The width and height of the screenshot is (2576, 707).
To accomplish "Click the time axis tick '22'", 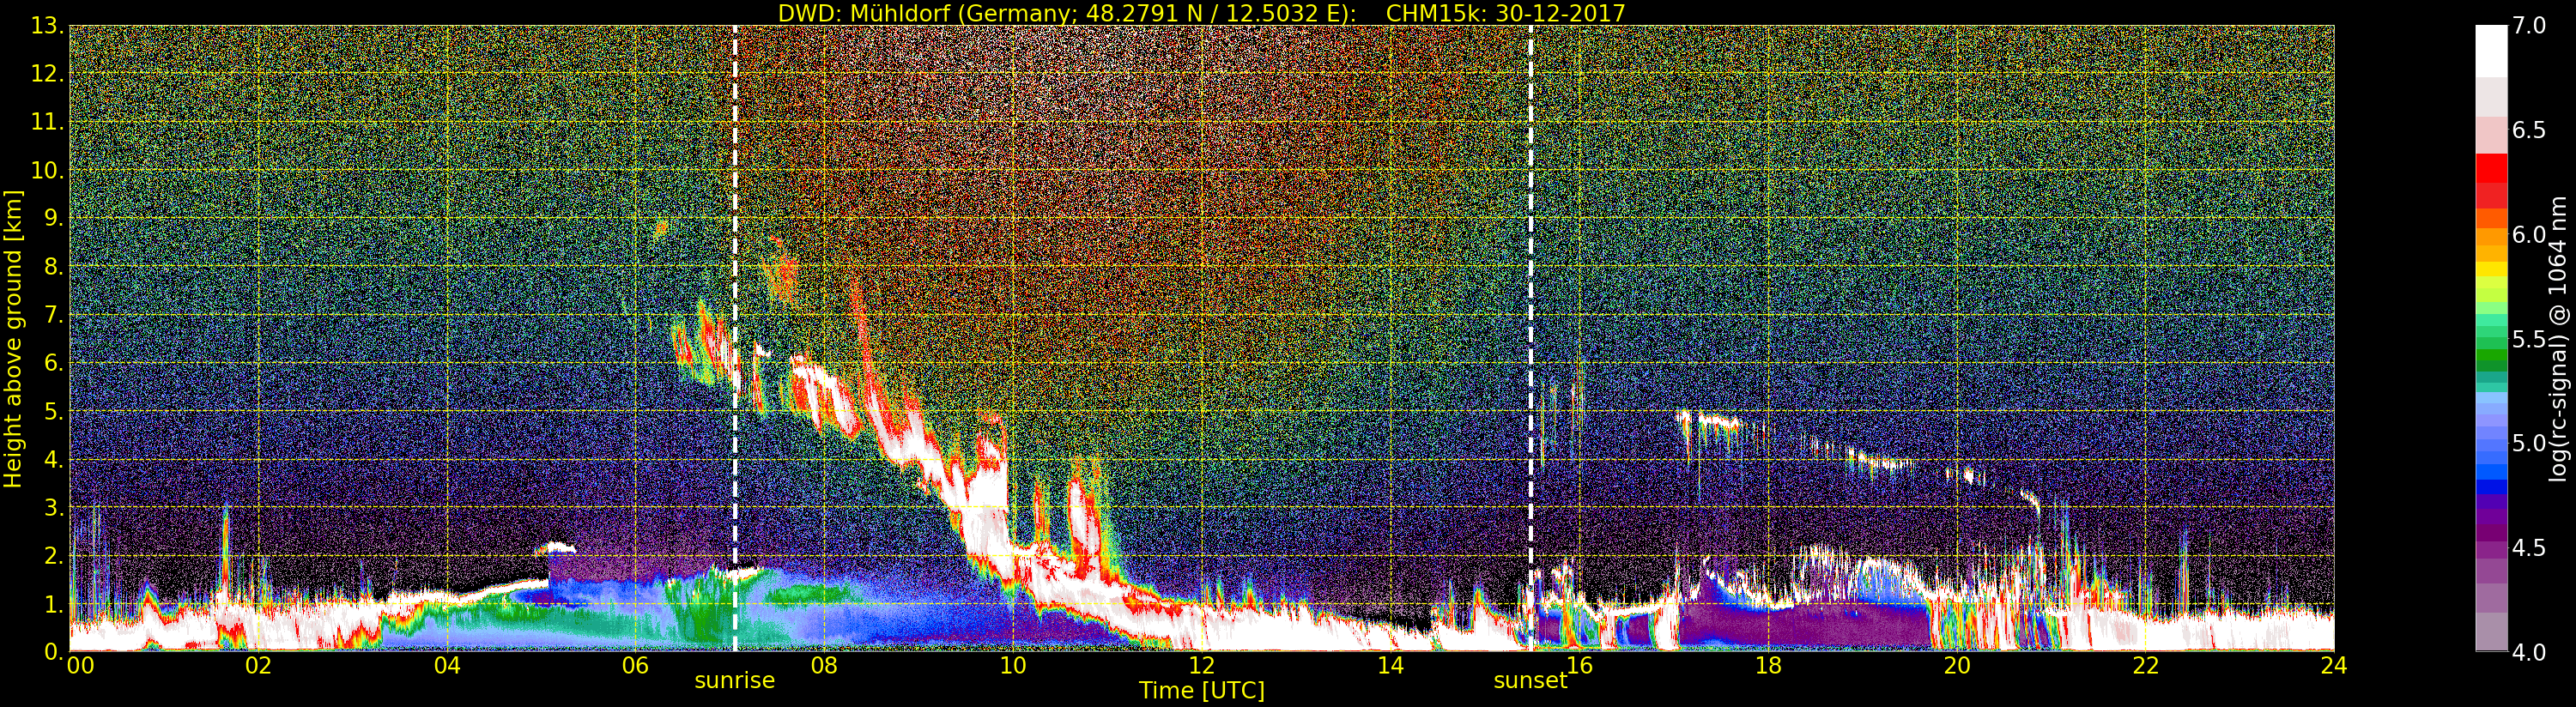I will (x=2146, y=665).
